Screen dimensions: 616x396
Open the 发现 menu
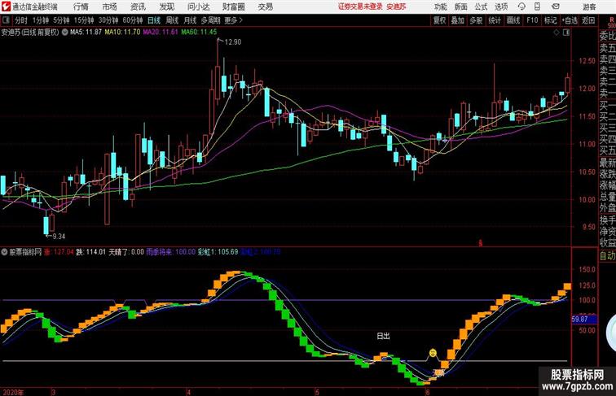pyautogui.click(x=166, y=7)
